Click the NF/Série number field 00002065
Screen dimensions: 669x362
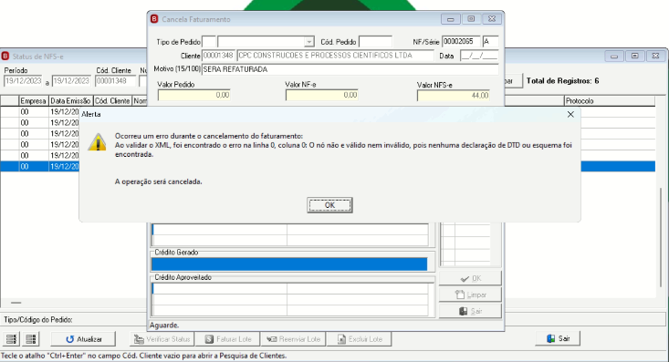tap(461, 42)
